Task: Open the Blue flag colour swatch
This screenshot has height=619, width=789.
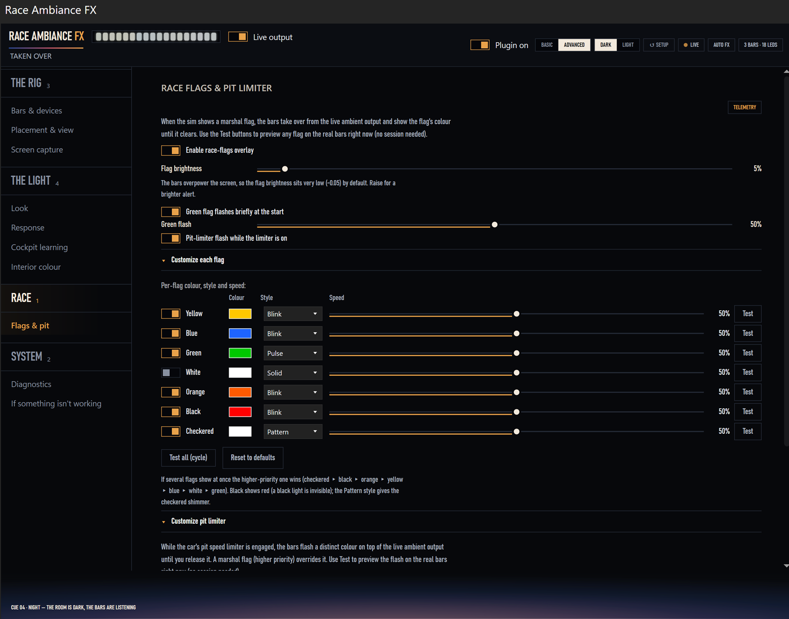Action: [x=240, y=334]
